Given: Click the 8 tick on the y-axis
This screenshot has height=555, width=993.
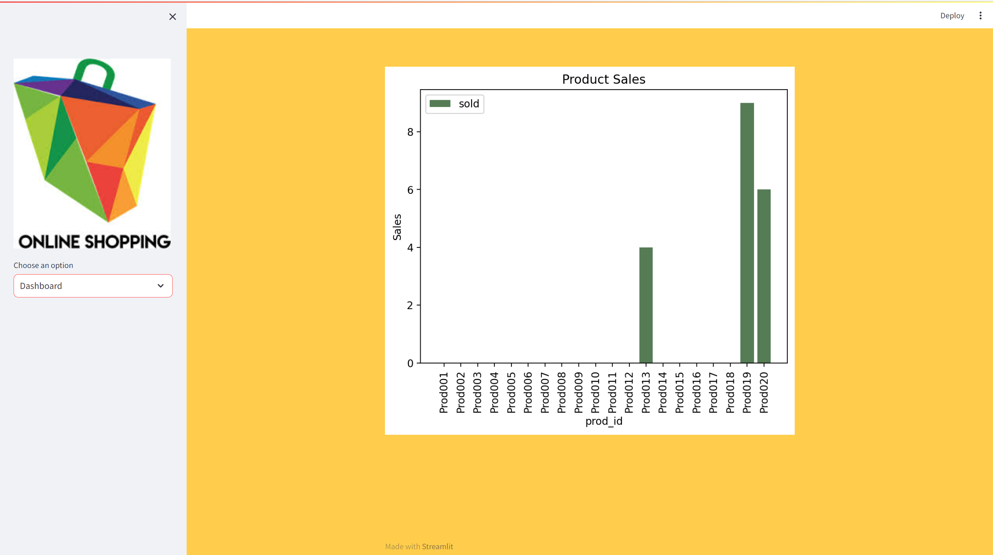Looking at the screenshot, I should [x=410, y=132].
